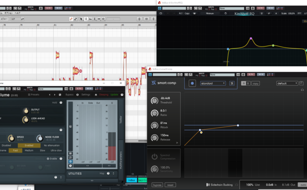Click the smart:comp logo icon beside standard dropdown
The image size is (307, 190).
(232, 83)
